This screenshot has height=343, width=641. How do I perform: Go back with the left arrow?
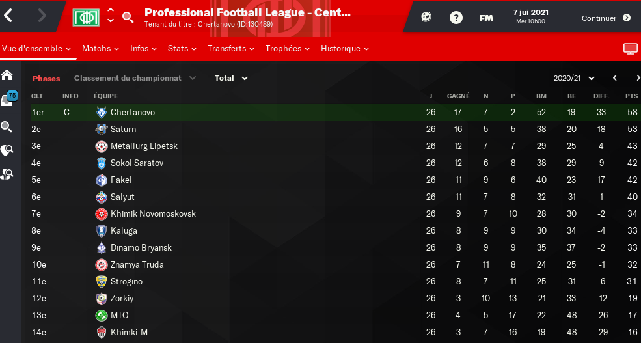9,16
